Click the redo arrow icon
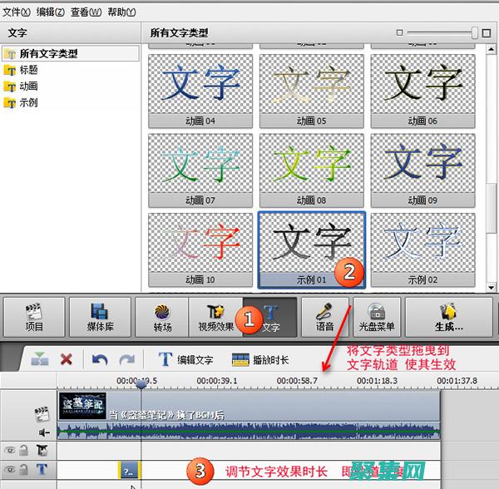 127,360
